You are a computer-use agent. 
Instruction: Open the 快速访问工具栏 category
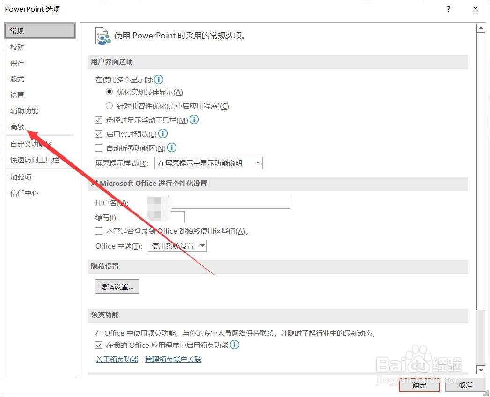click(40, 160)
